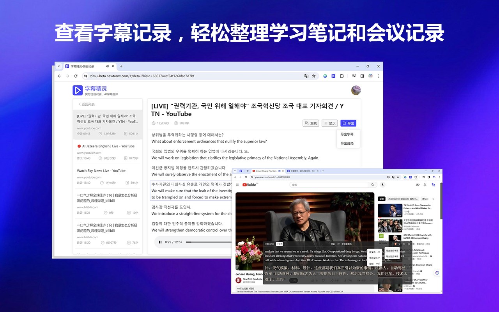Click the 查找 search button
The height and width of the screenshot is (312, 499).
tap(311, 123)
